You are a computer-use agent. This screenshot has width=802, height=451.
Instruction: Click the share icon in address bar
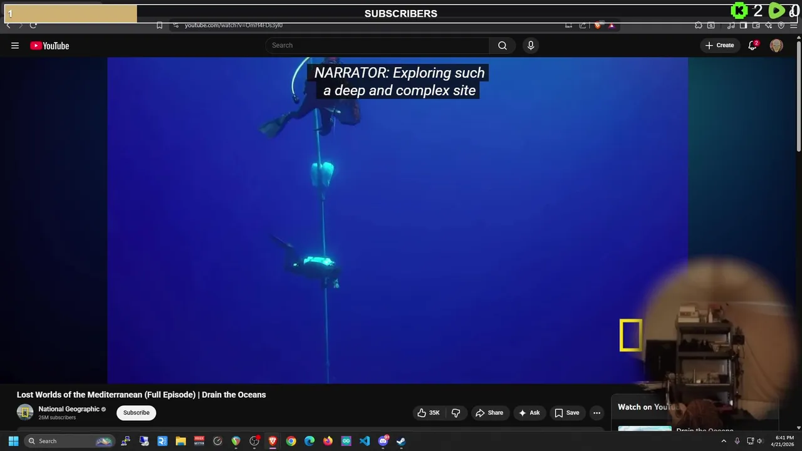point(582,26)
